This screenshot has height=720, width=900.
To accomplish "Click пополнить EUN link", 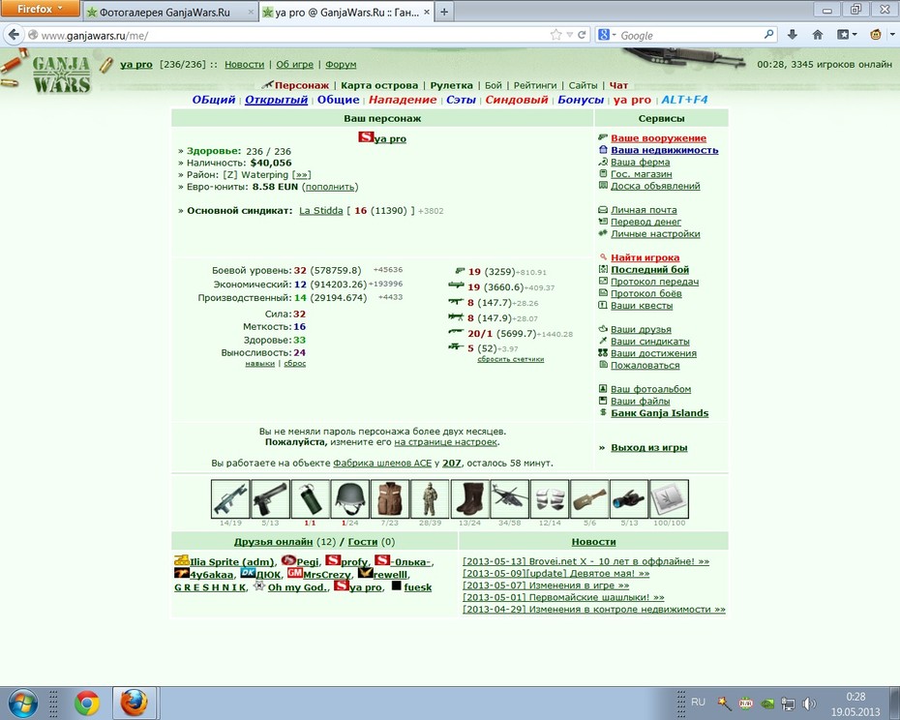I will click(329, 187).
